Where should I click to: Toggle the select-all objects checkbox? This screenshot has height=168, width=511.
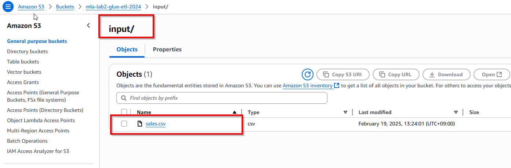(x=124, y=112)
